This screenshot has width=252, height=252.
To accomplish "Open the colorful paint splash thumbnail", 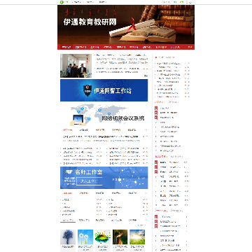I will click(103, 237).
